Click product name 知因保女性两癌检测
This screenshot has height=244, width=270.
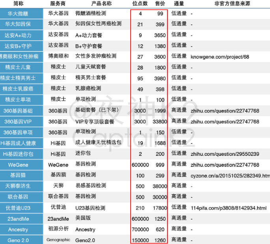click(x=98, y=24)
